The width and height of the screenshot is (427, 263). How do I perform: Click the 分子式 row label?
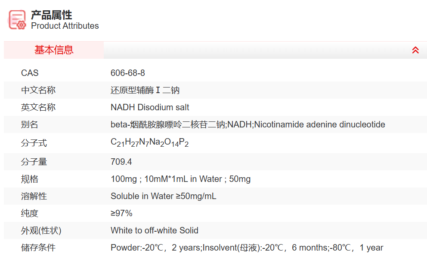[x=34, y=142]
